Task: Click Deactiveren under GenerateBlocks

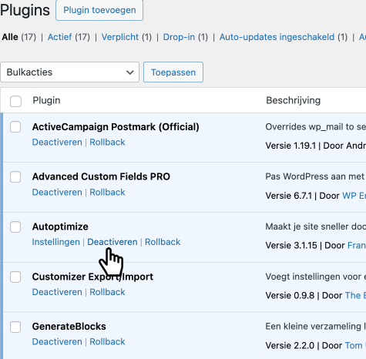Action: coord(57,342)
